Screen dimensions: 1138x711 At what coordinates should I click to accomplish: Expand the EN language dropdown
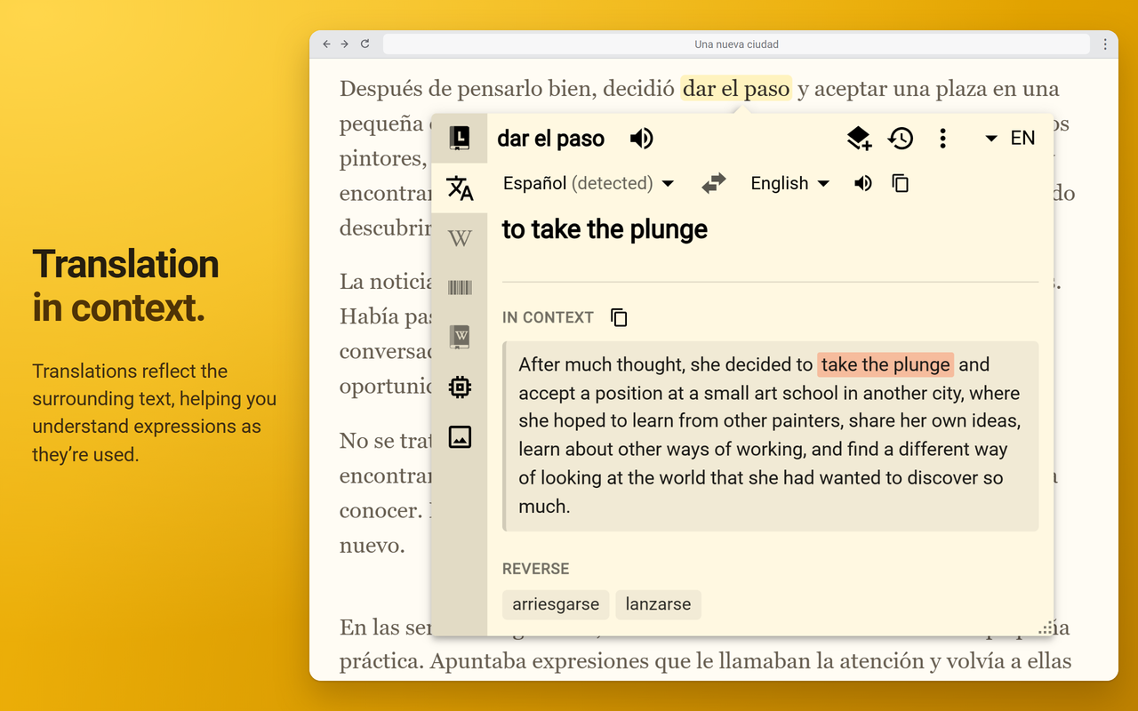tap(1011, 138)
